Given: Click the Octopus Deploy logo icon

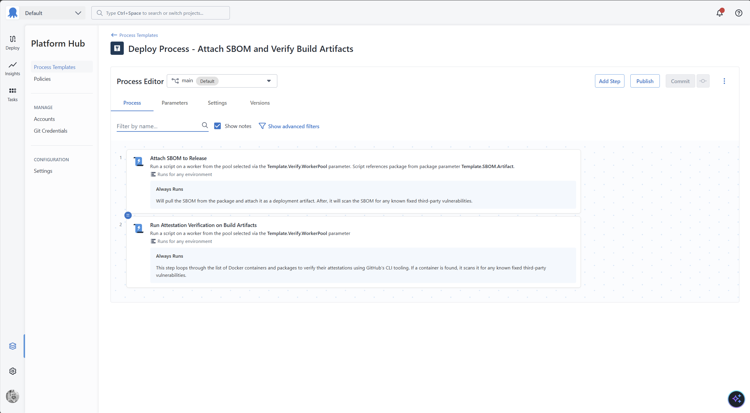Looking at the screenshot, I should [x=12, y=13].
